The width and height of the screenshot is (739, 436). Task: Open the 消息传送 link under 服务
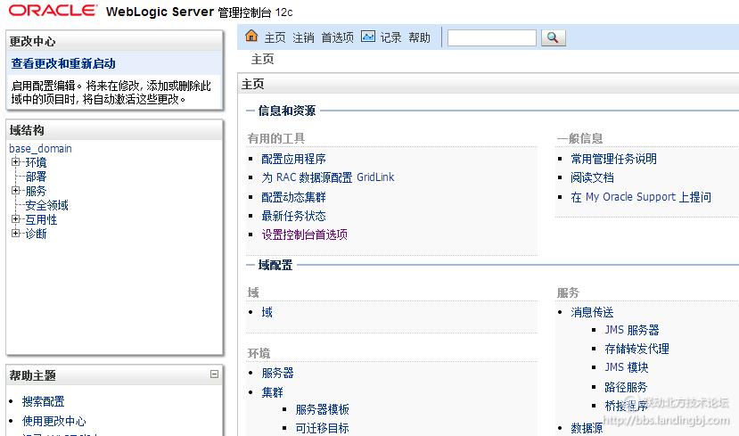point(593,312)
